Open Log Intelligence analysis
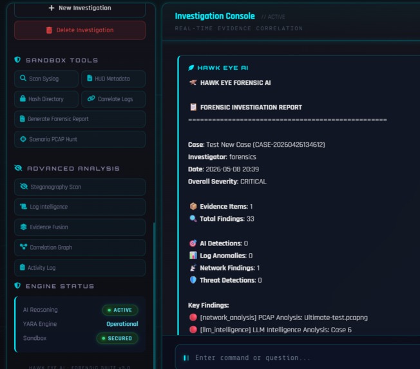This screenshot has width=420, height=369. click(80, 207)
